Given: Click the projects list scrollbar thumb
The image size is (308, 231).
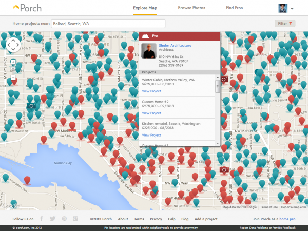Looking at the screenshot, I should click(x=218, y=86).
